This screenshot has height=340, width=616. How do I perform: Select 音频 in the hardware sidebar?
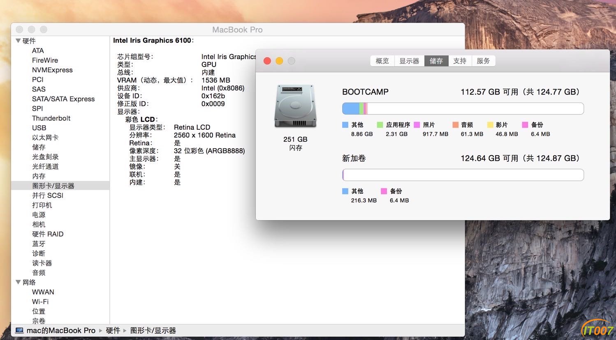coord(39,273)
